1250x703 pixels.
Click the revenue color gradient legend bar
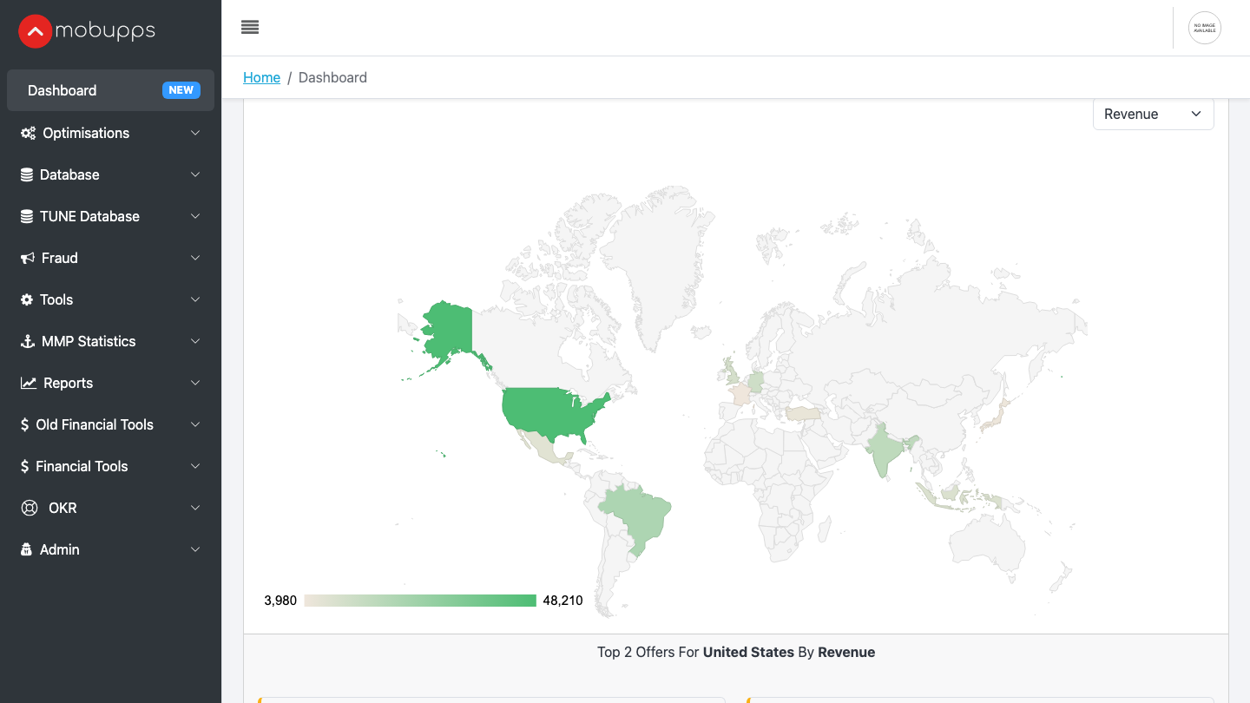[x=420, y=601]
